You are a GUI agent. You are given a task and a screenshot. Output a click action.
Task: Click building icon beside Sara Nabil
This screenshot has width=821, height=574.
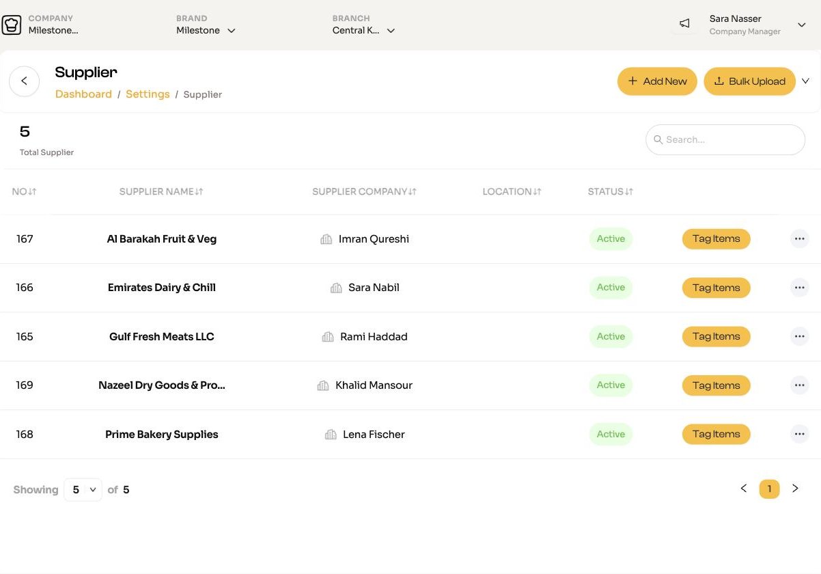pos(336,288)
